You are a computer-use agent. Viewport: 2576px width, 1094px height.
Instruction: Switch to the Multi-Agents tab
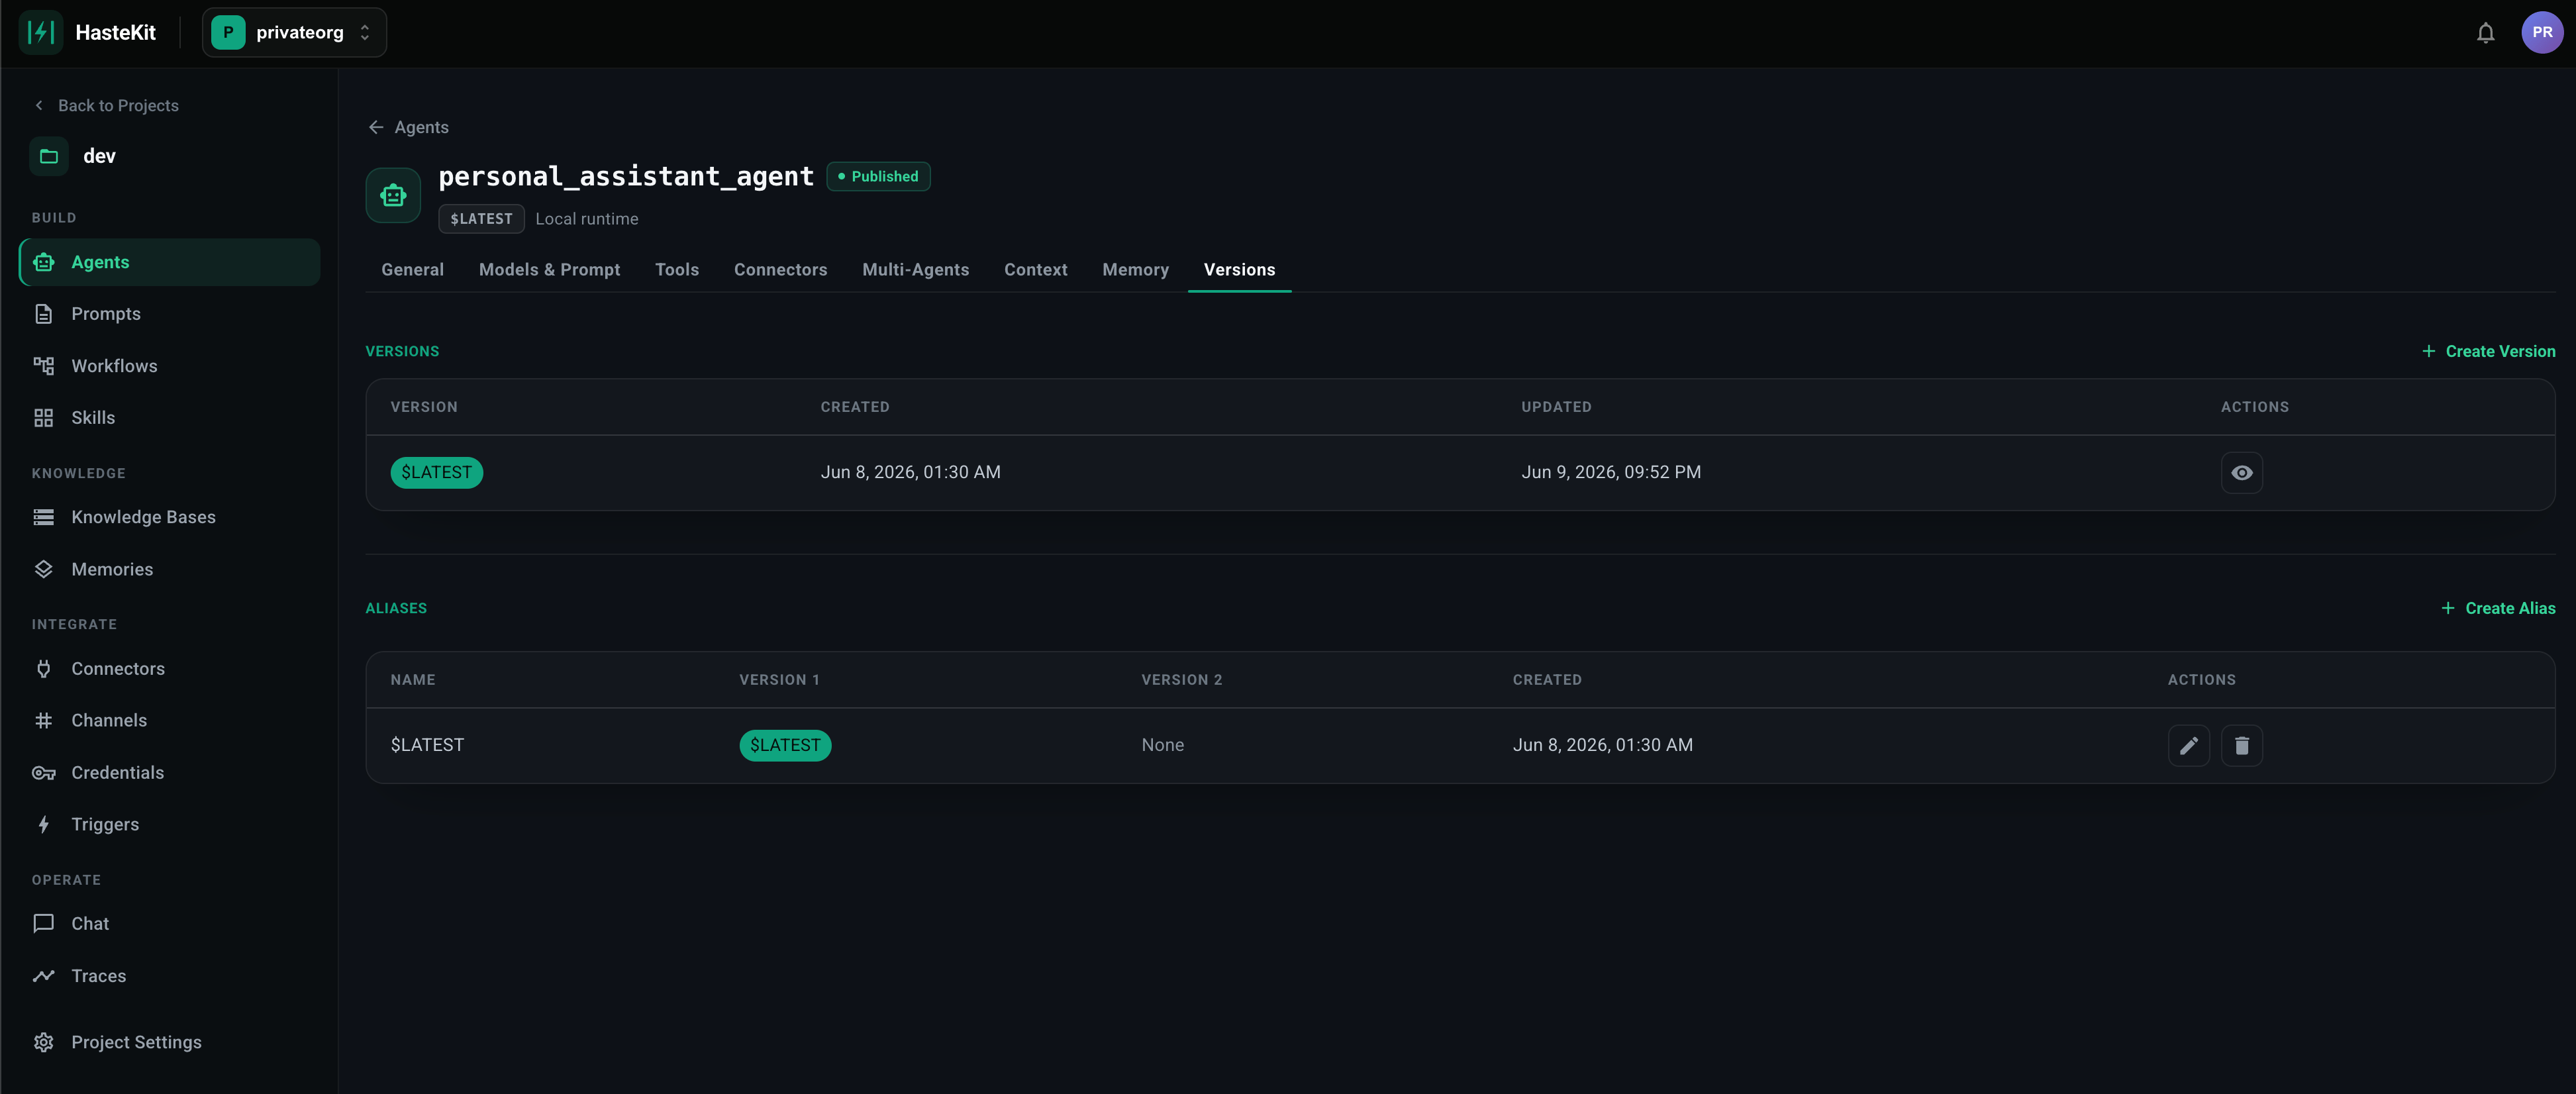pyautogui.click(x=915, y=270)
